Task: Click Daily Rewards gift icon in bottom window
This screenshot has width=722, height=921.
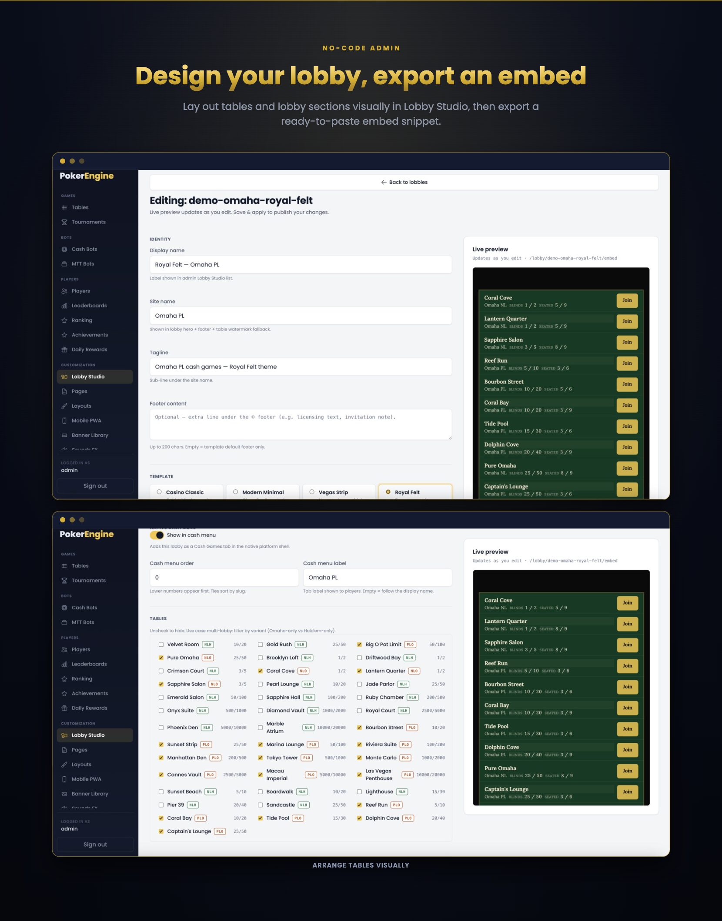Action: click(64, 708)
